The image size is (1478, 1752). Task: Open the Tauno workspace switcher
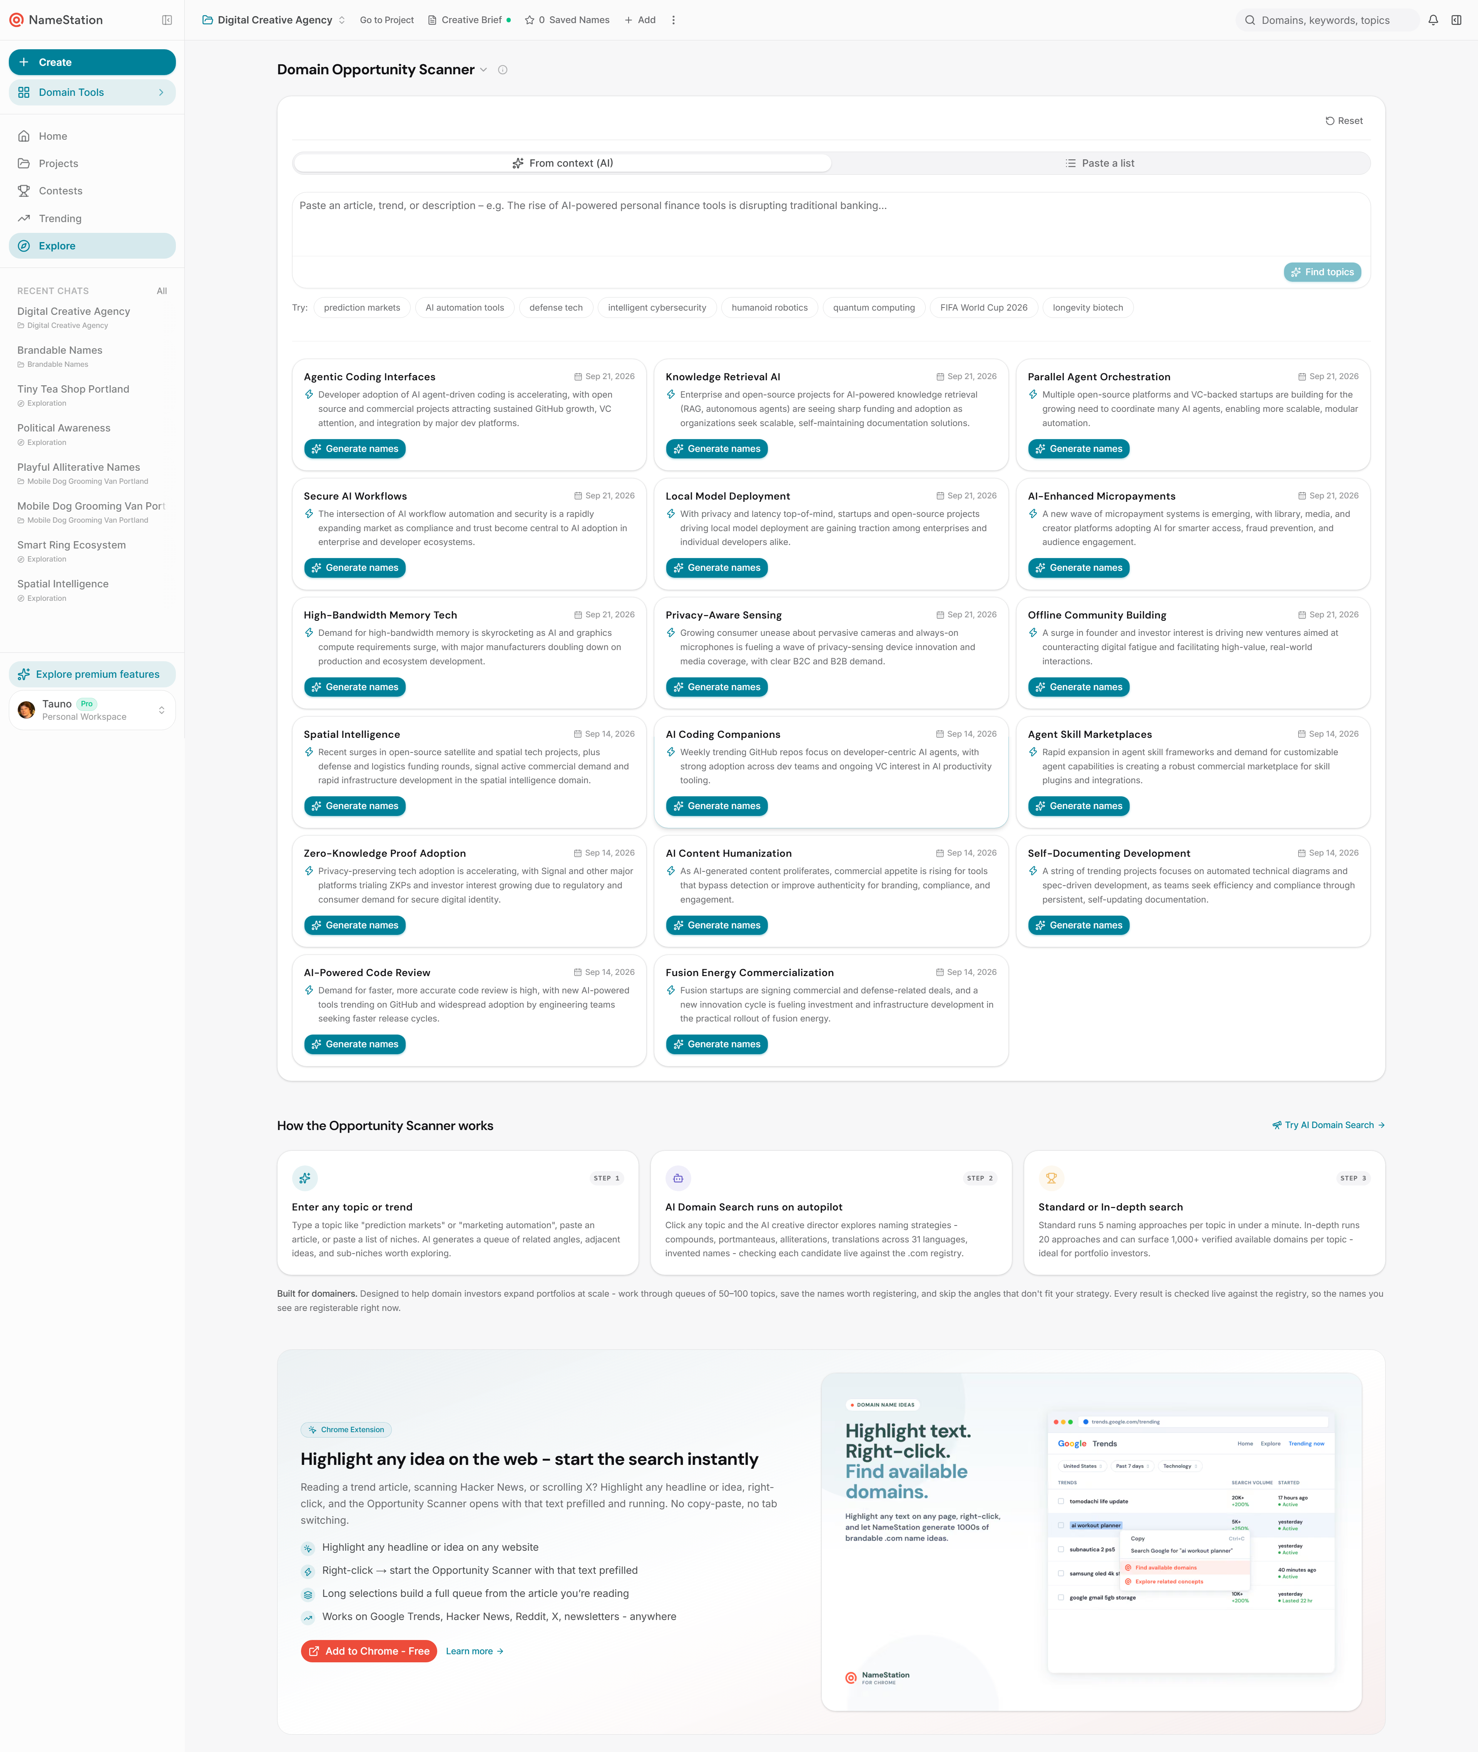(x=92, y=710)
